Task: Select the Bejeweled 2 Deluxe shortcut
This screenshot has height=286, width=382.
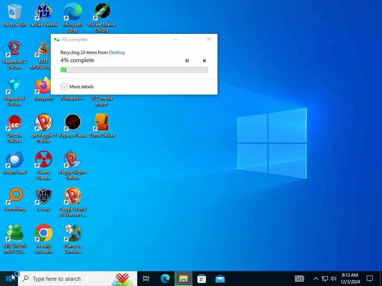Action: pos(15,55)
